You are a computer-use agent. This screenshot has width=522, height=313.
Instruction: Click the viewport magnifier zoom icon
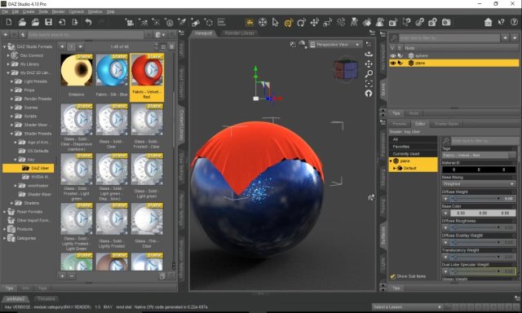coord(369,74)
